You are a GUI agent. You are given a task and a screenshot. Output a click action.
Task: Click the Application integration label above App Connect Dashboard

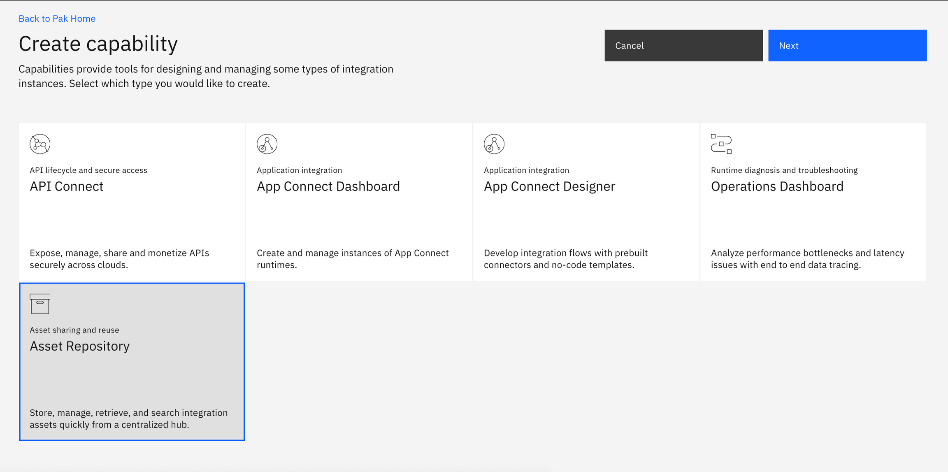[x=299, y=170]
